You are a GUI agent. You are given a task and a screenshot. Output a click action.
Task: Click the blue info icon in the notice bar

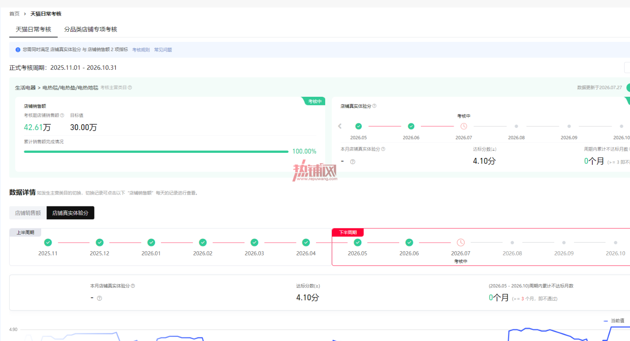(x=18, y=50)
